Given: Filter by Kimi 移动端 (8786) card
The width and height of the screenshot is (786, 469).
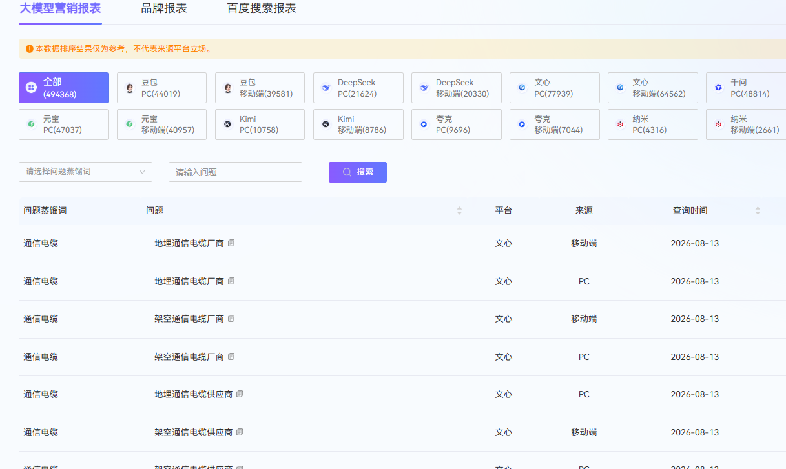Looking at the screenshot, I should click(358, 125).
